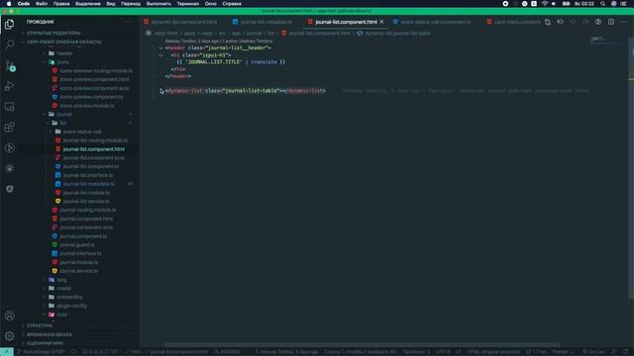634x356 pixels.
Task: Open the Extensions view
Action: tap(9, 128)
